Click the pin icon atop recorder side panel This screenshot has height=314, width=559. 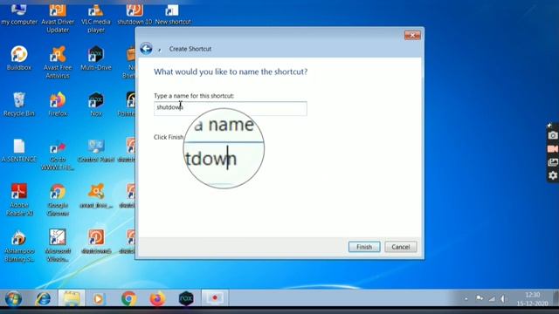point(549,126)
